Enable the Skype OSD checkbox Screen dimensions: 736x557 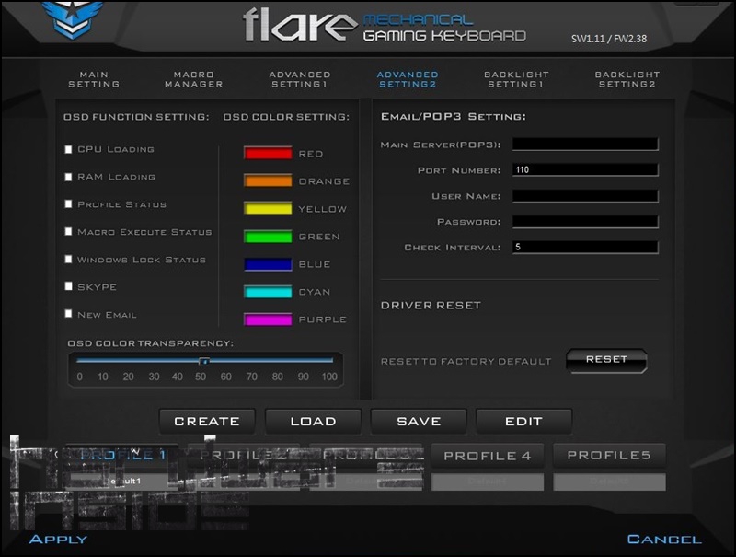coord(68,286)
